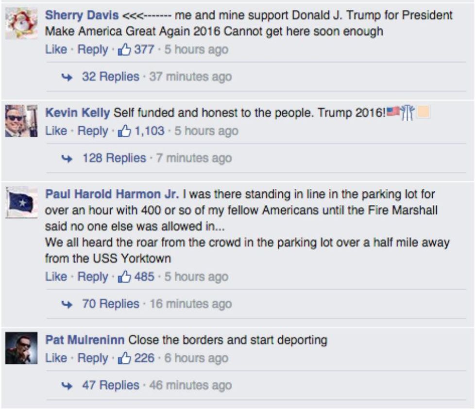This screenshot has height=409, width=476.
Task: Click thumbs-up icon showing 1,103 likes
Action: pyautogui.click(x=124, y=131)
